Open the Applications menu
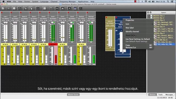 tap(83, 2)
